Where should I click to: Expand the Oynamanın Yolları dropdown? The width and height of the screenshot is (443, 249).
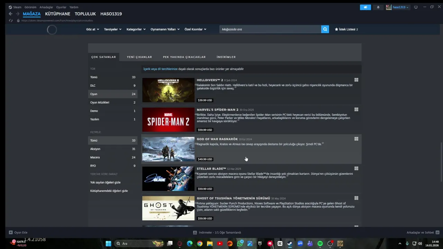tap(165, 29)
